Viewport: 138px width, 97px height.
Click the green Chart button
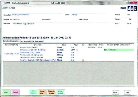[x=6, y=92]
